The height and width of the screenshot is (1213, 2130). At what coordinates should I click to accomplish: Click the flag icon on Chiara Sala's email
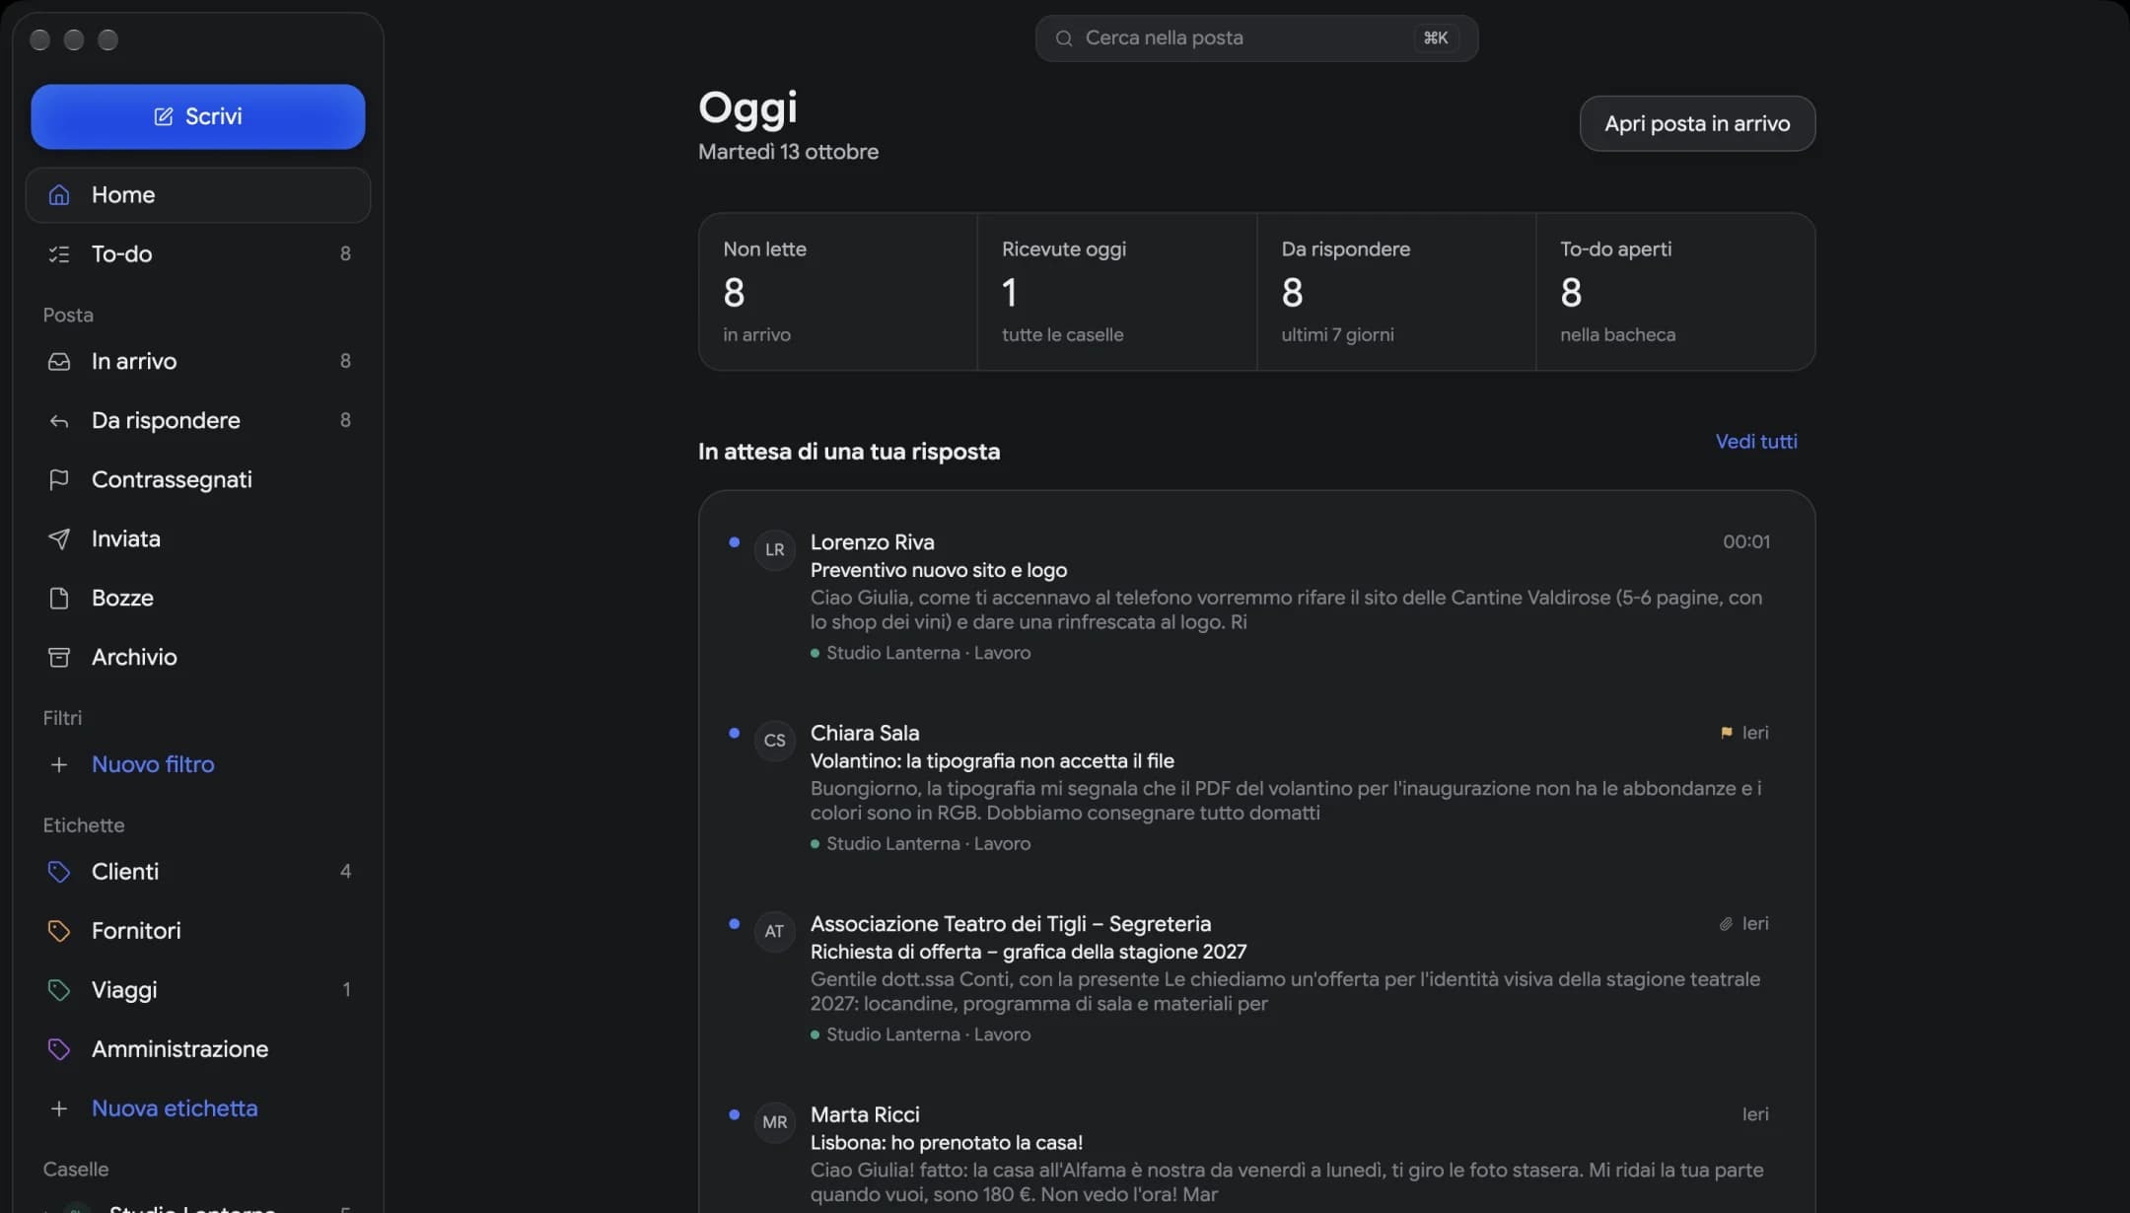pos(1726,733)
